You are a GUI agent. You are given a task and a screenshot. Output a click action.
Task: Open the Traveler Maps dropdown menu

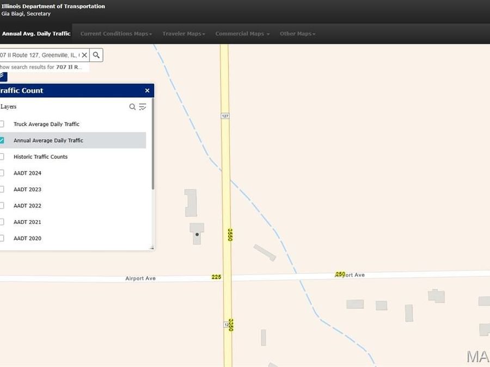coord(183,34)
